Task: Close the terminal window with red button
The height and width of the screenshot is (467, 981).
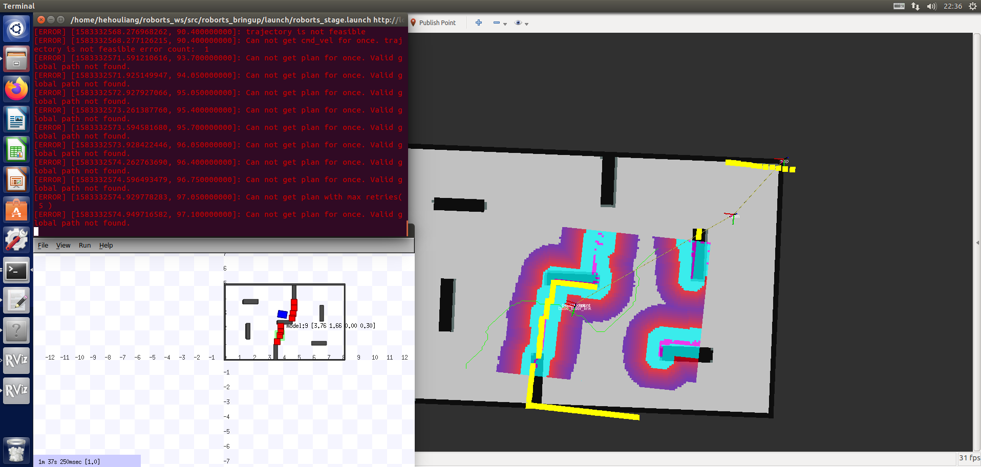Action: click(41, 19)
